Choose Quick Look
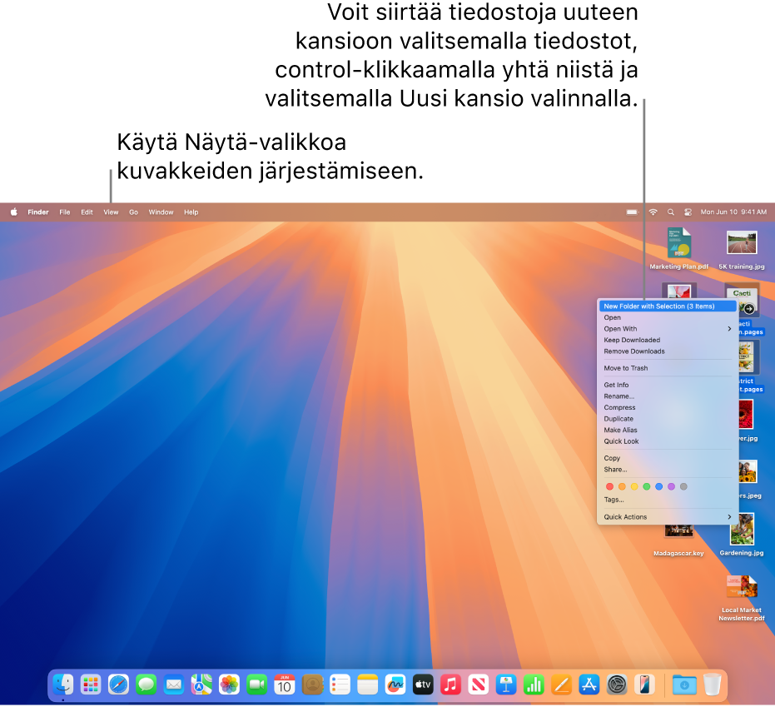775x707 pixels. click(x=668, y=441)
